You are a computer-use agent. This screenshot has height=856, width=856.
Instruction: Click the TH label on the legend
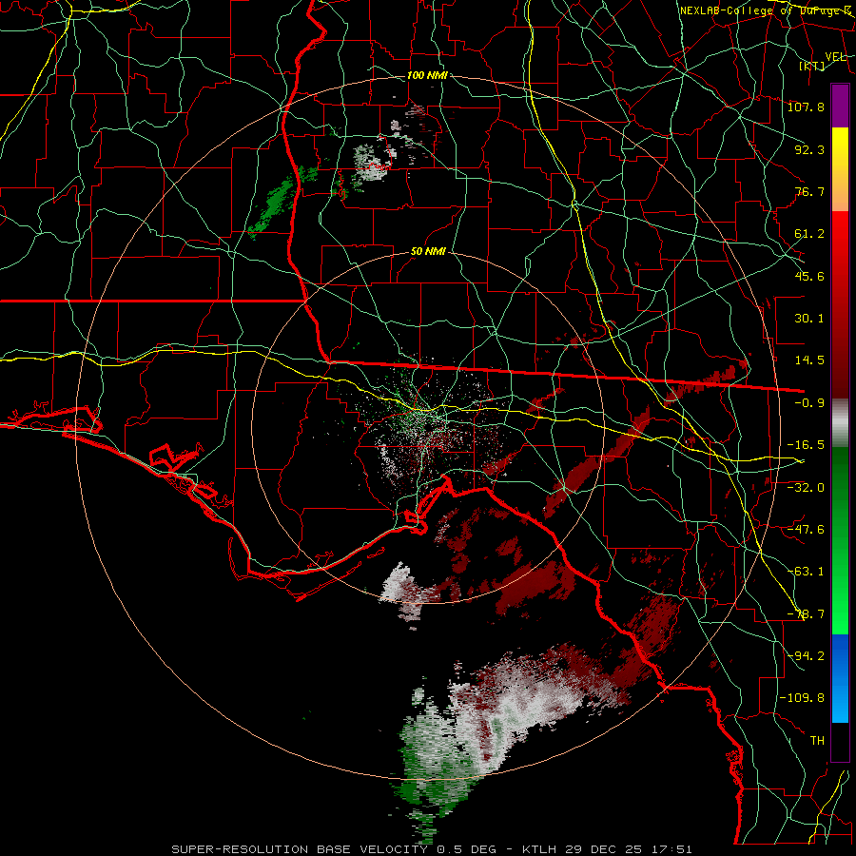click(817, 740)
